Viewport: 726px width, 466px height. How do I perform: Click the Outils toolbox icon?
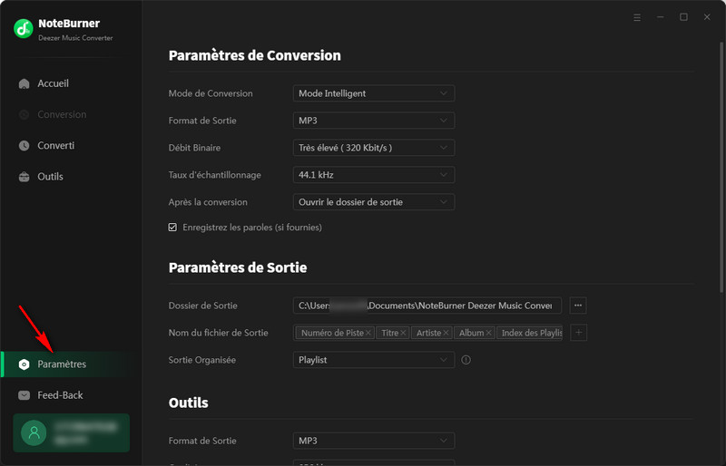pyautogui.click(x=25, y=177)
